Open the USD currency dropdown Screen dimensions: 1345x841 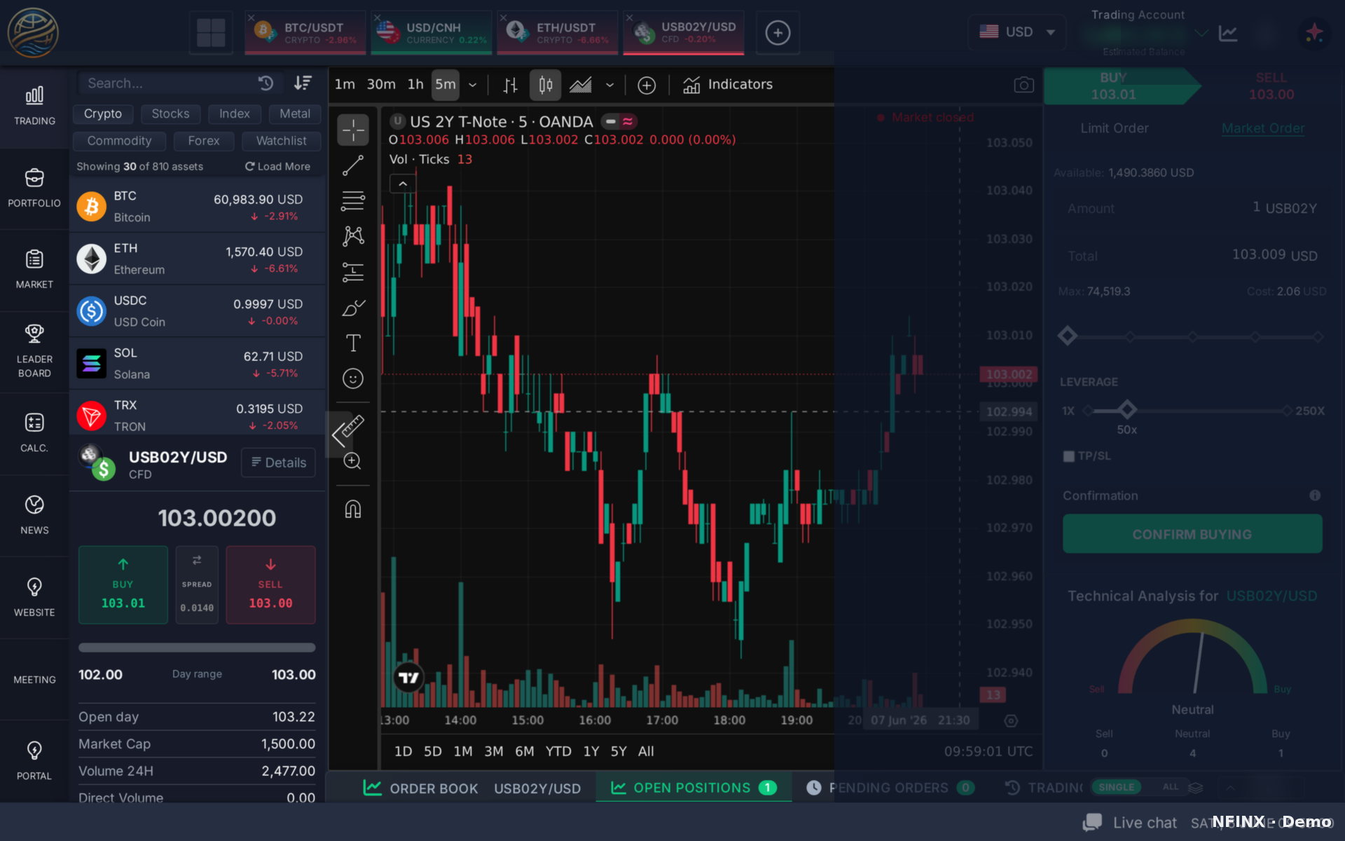[x=1017, y=32]
